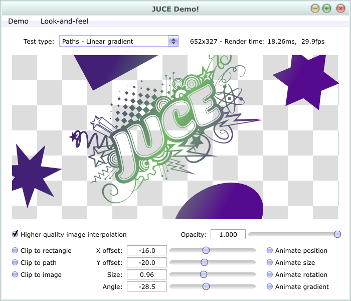Click the Size value field
351x301 pixels.
click(147, 275)
